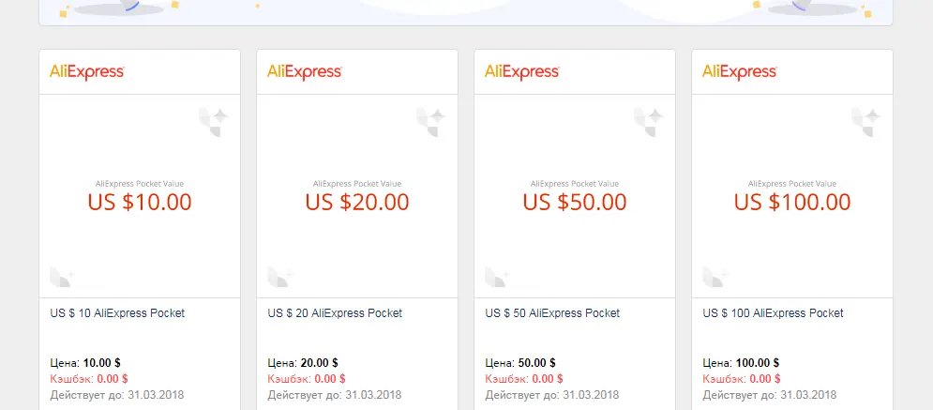Click the cashback text on the $20 card
This screenshot has height=410, width=933.
pos(307,379)
